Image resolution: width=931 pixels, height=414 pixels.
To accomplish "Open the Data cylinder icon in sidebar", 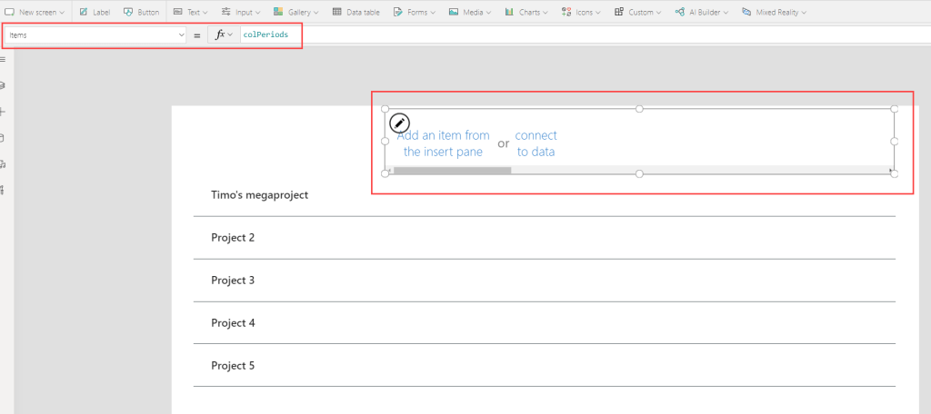I will 3,138.
